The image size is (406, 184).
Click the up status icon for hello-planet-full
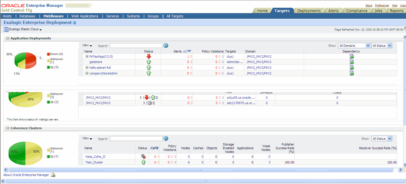pyautogui.click(x=149, y=68)
